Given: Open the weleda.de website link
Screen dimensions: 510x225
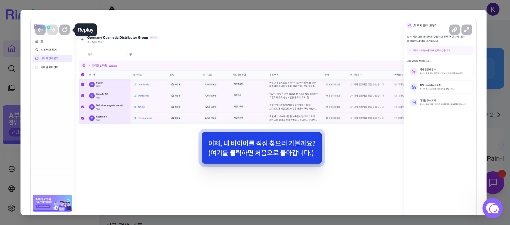Looking at the screenshot, I should tap(143, 96).
